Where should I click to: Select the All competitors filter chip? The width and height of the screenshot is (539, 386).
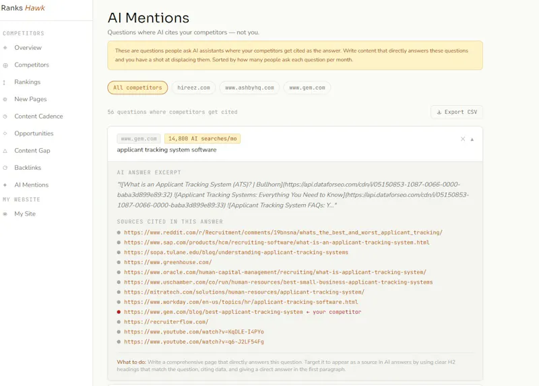(x=137, y=88)
